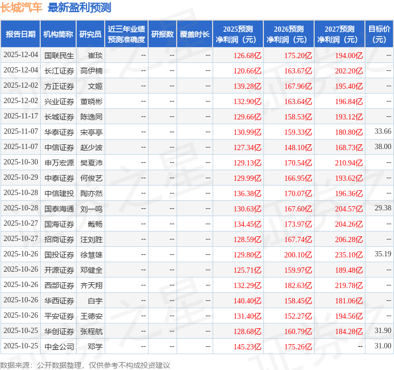394x370 pixels.
Task: Click the 目标价 column header
Action: (x=379, y=34)
